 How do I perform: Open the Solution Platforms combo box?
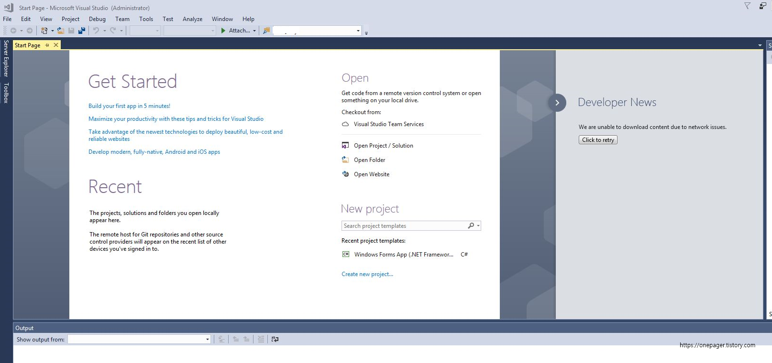190,31
